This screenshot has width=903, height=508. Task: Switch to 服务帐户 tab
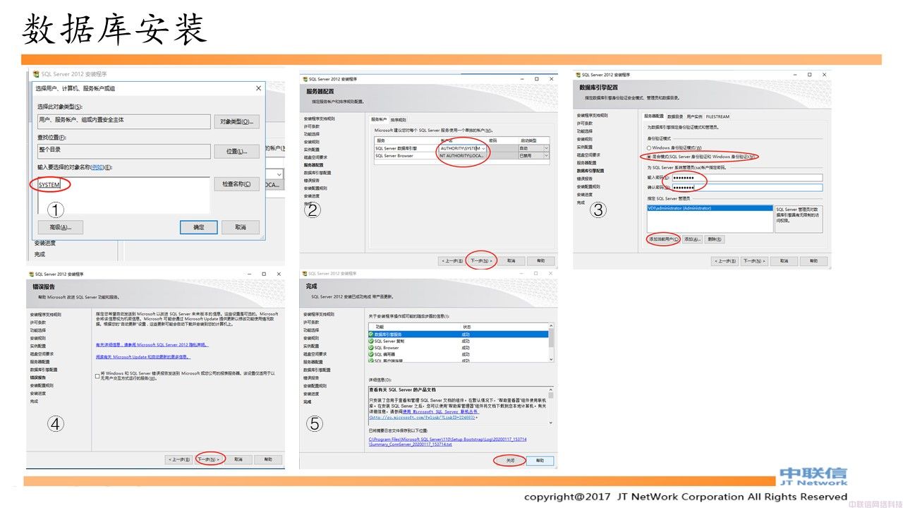click(379, 119)
